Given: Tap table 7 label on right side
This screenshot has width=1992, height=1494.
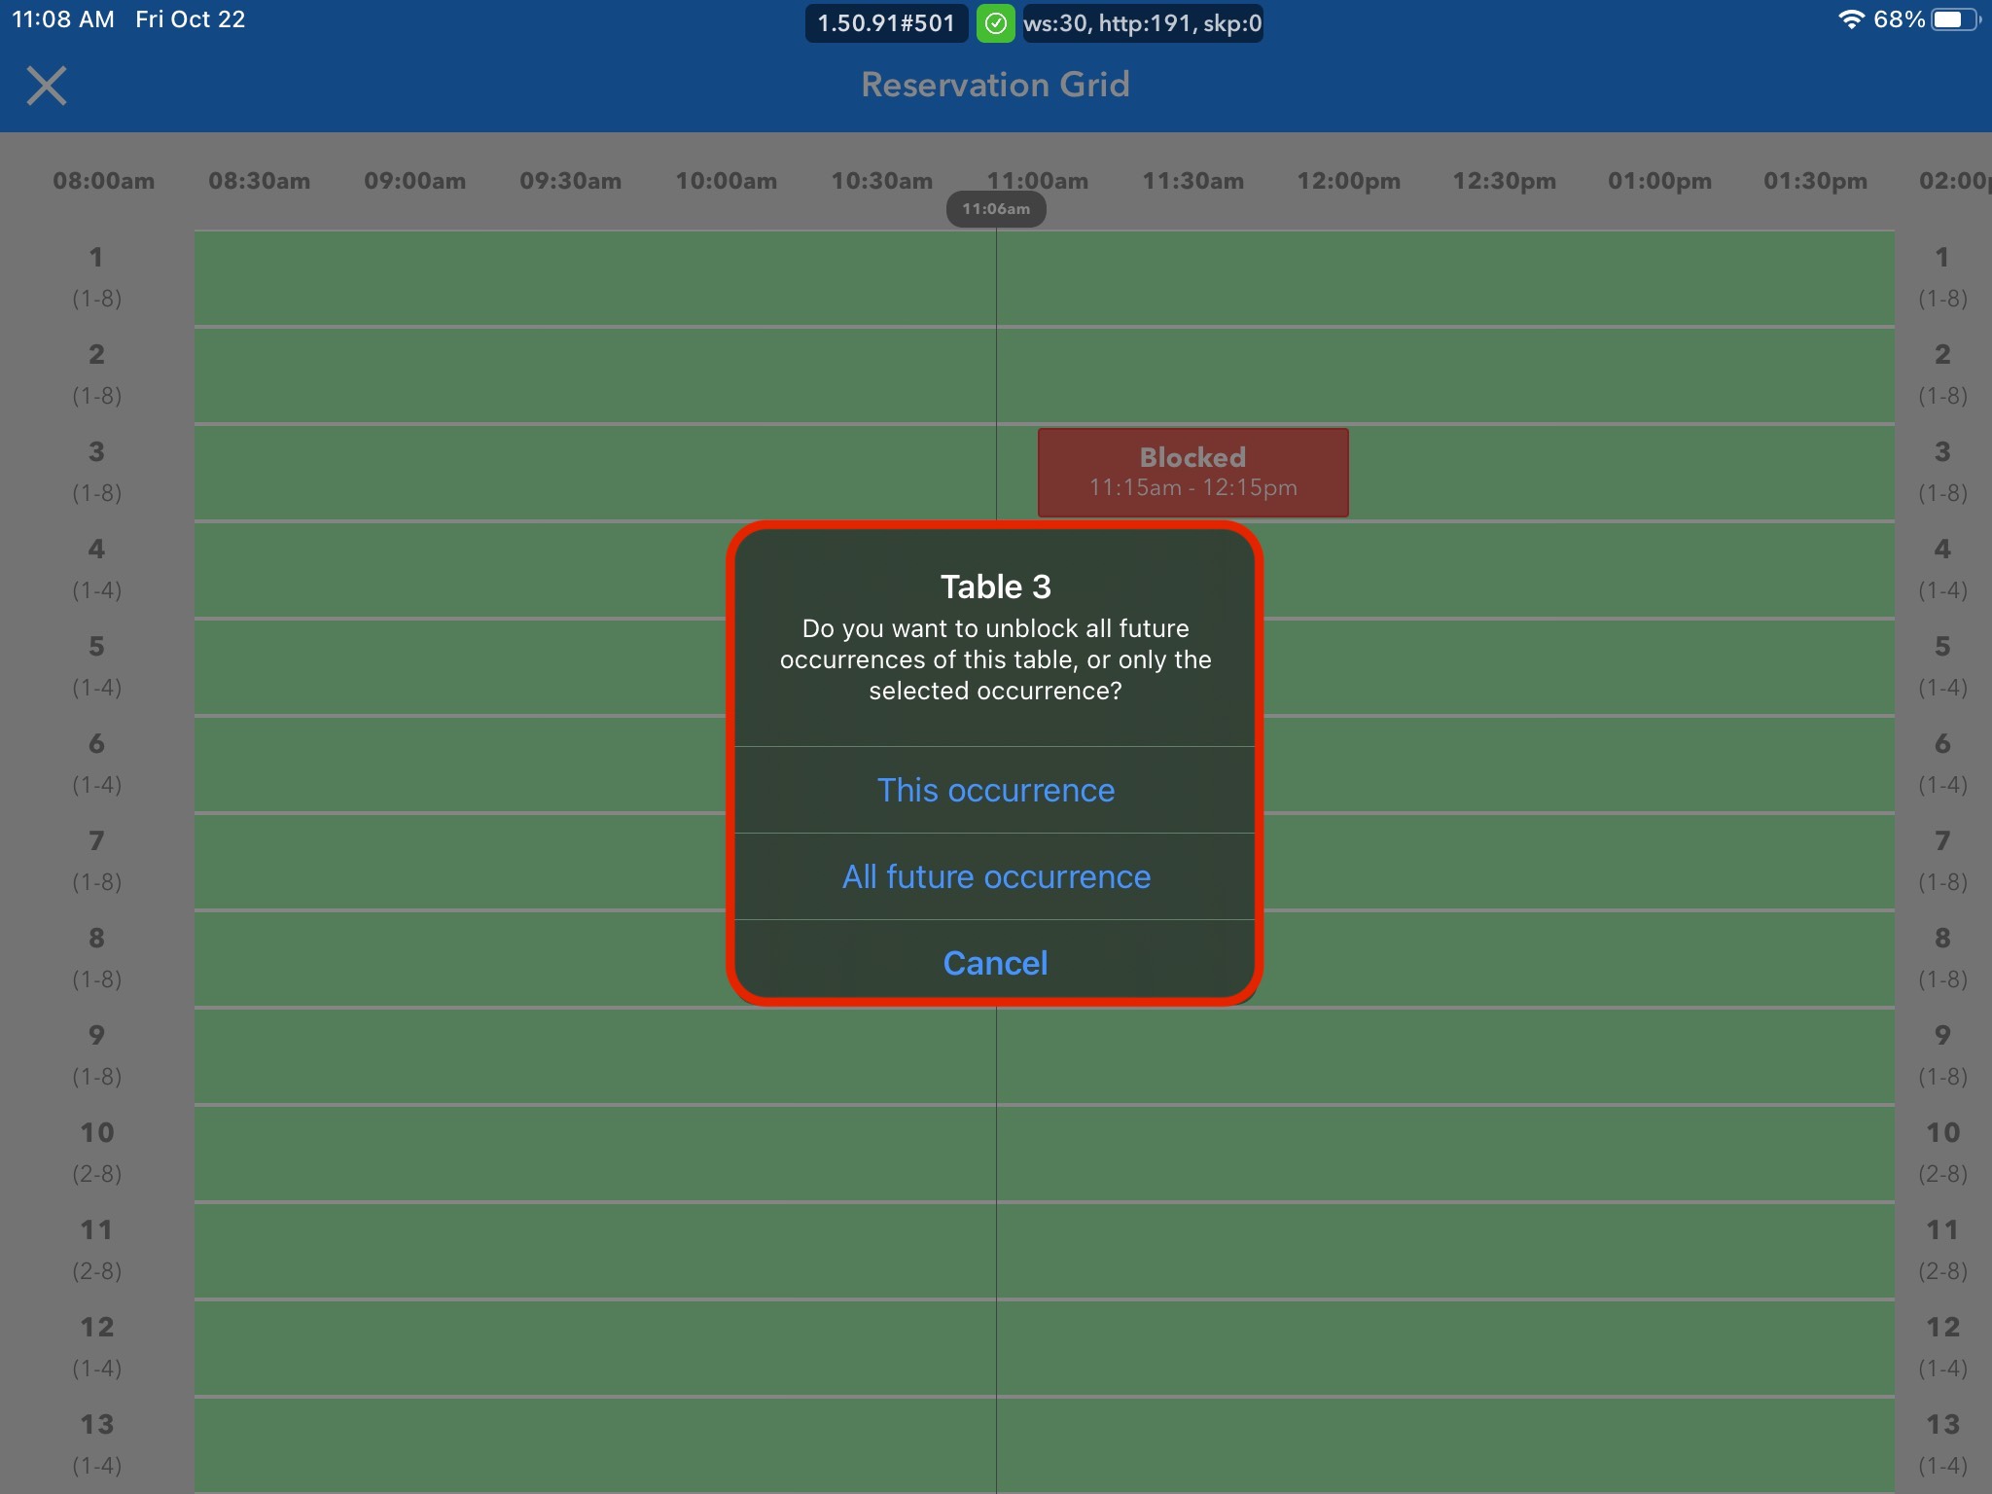Looking at the screenshot, I should pyautogui.click(x=1942, y=860).
